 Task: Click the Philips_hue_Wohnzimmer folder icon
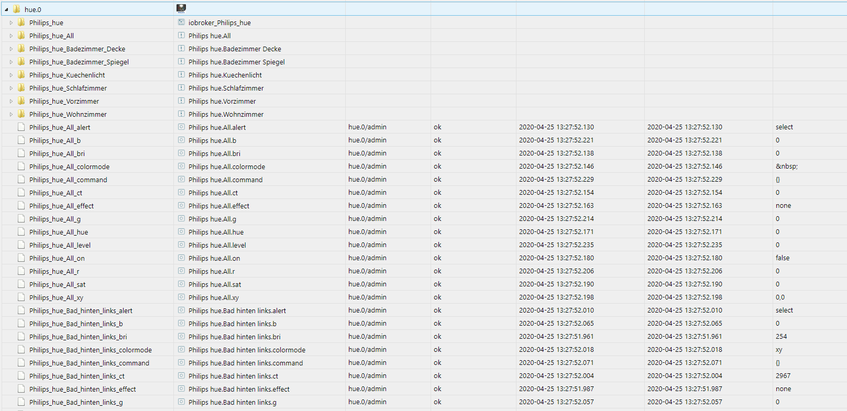21,114
